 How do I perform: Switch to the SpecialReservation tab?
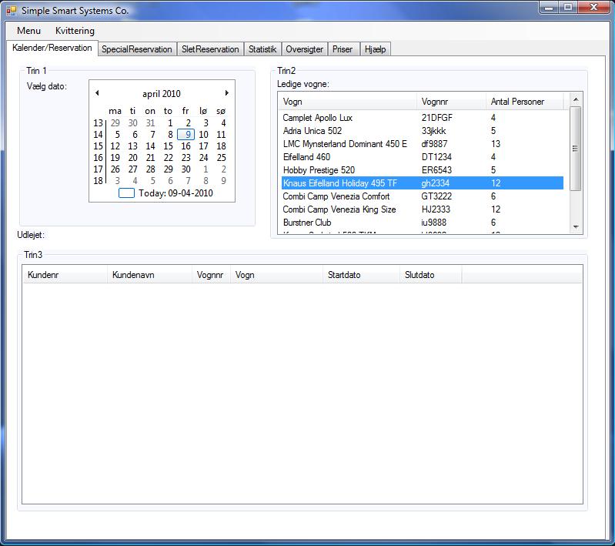coord(137,49)
